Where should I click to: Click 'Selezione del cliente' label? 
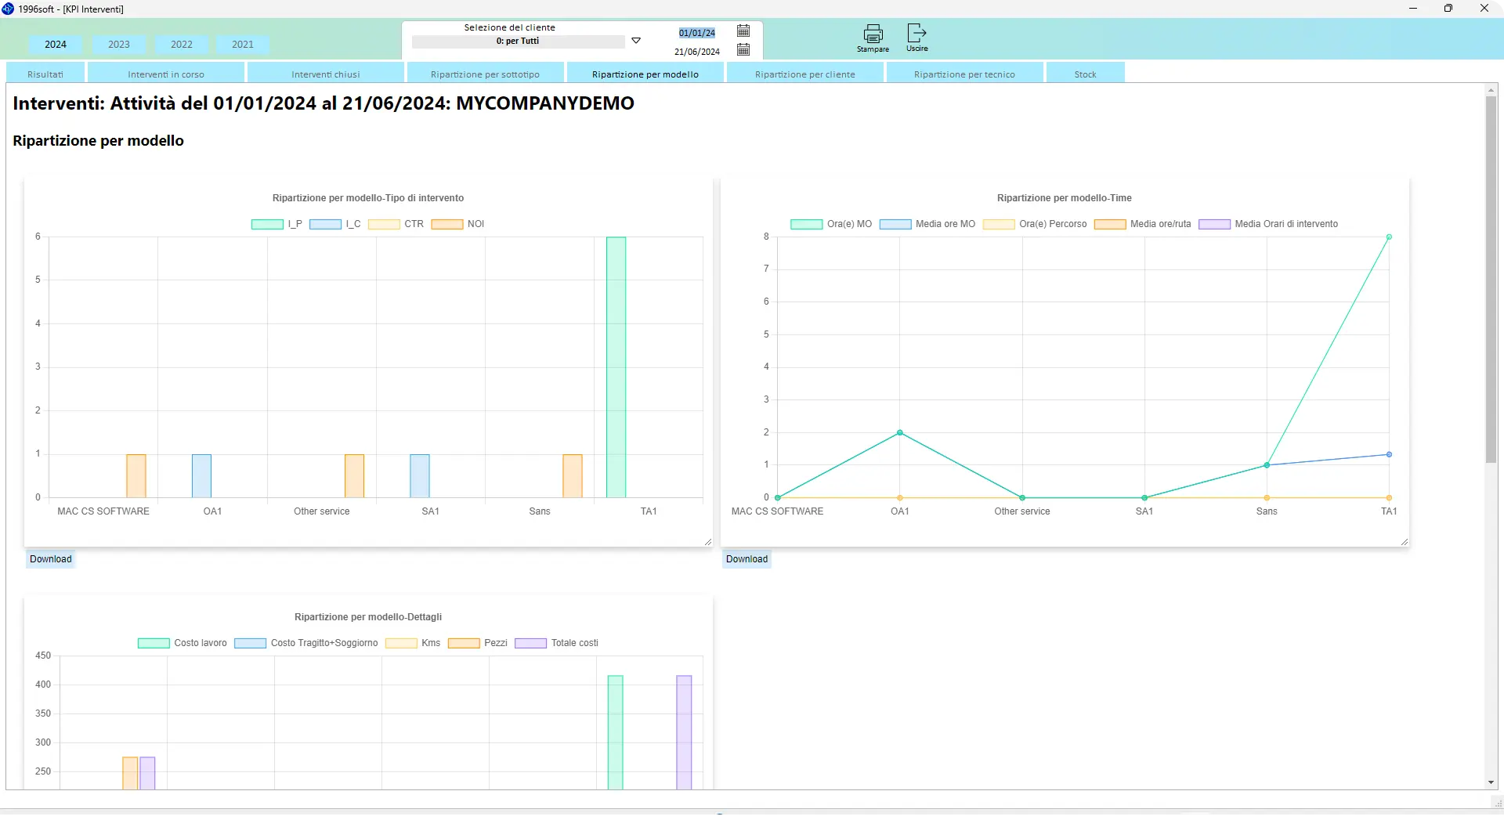[509, 27]
